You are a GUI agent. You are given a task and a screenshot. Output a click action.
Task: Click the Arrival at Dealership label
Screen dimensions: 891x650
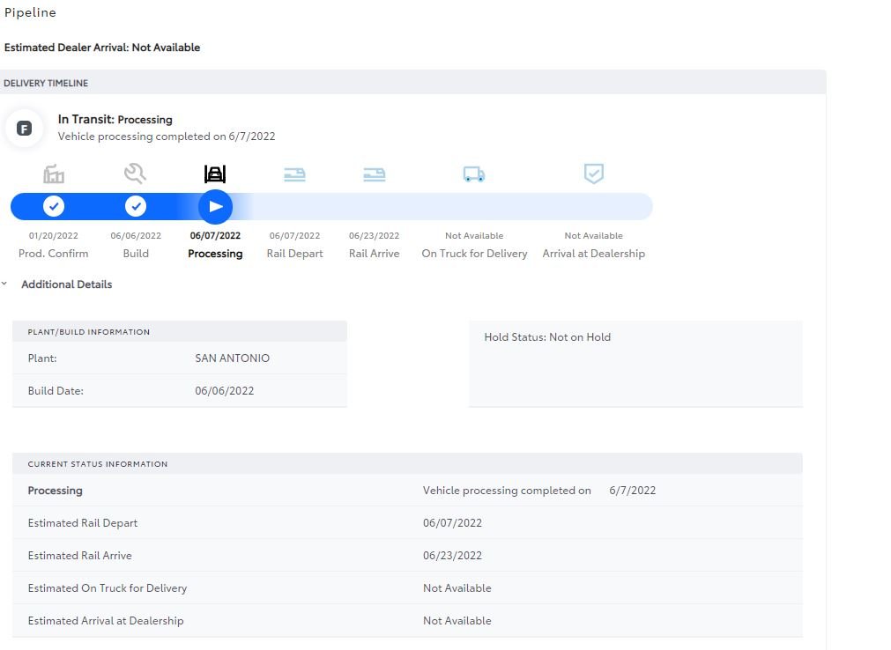594,254
